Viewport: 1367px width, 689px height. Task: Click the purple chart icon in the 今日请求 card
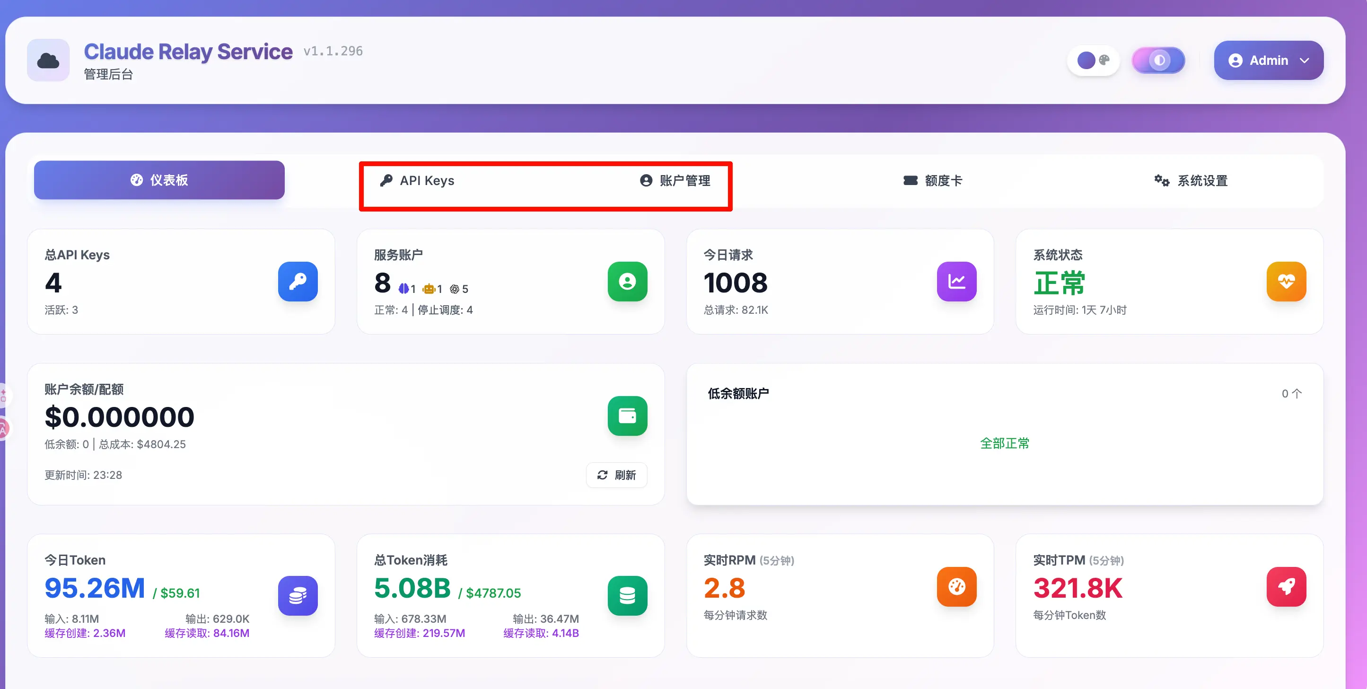click(956, 282)
